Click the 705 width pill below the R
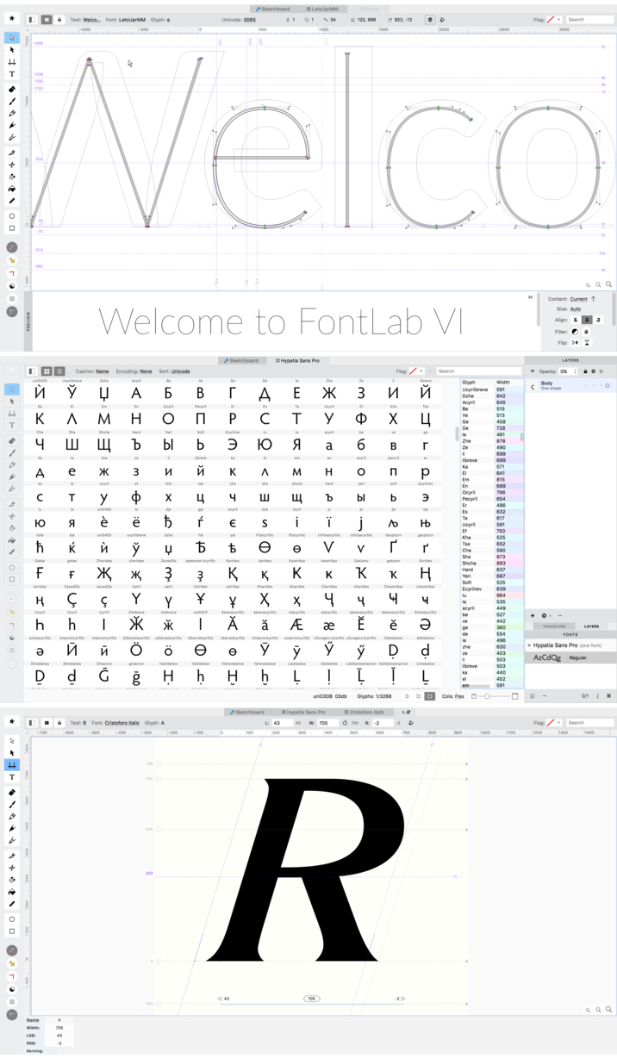The height and width of the screenshot is (1059, 617). pyautogui.click(x=312, y=999)
